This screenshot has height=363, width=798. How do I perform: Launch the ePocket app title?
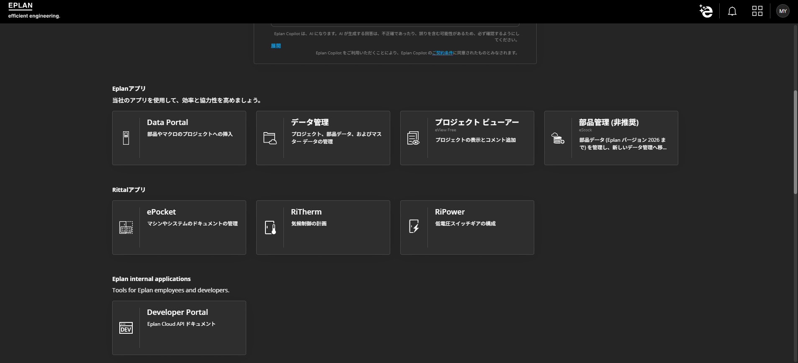(161, 212)
